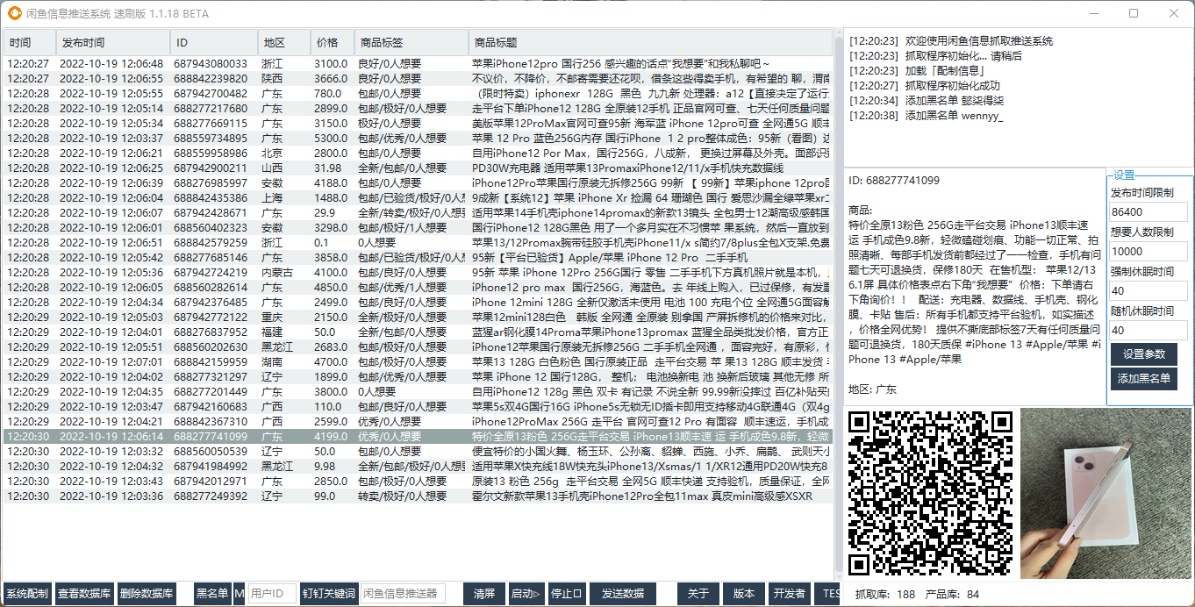Open the 关于 dialog
This screenshot has height=607, width=1195.
click(698, 594)
